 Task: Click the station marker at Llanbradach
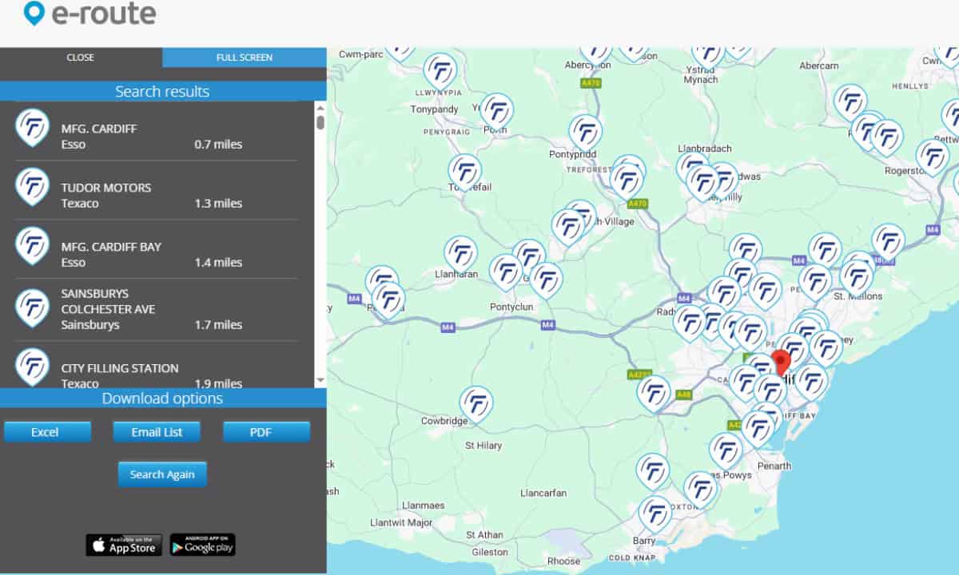(694, 168)
